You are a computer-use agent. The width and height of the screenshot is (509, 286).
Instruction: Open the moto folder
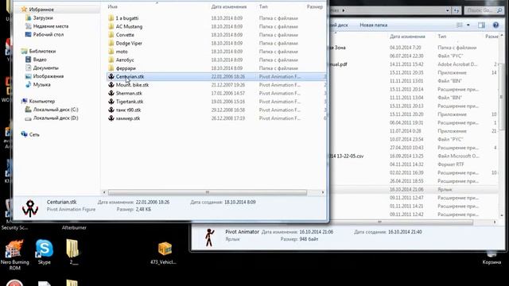(122, 52)
